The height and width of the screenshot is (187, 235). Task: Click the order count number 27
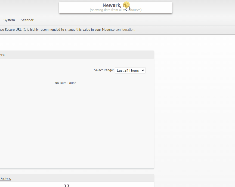[x=66, y=186]
